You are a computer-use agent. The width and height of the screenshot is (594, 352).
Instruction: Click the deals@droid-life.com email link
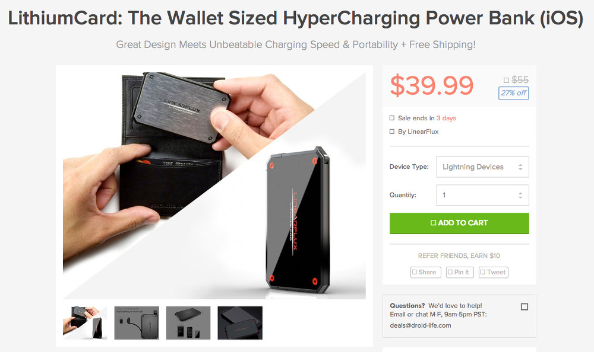coord(421,325)
